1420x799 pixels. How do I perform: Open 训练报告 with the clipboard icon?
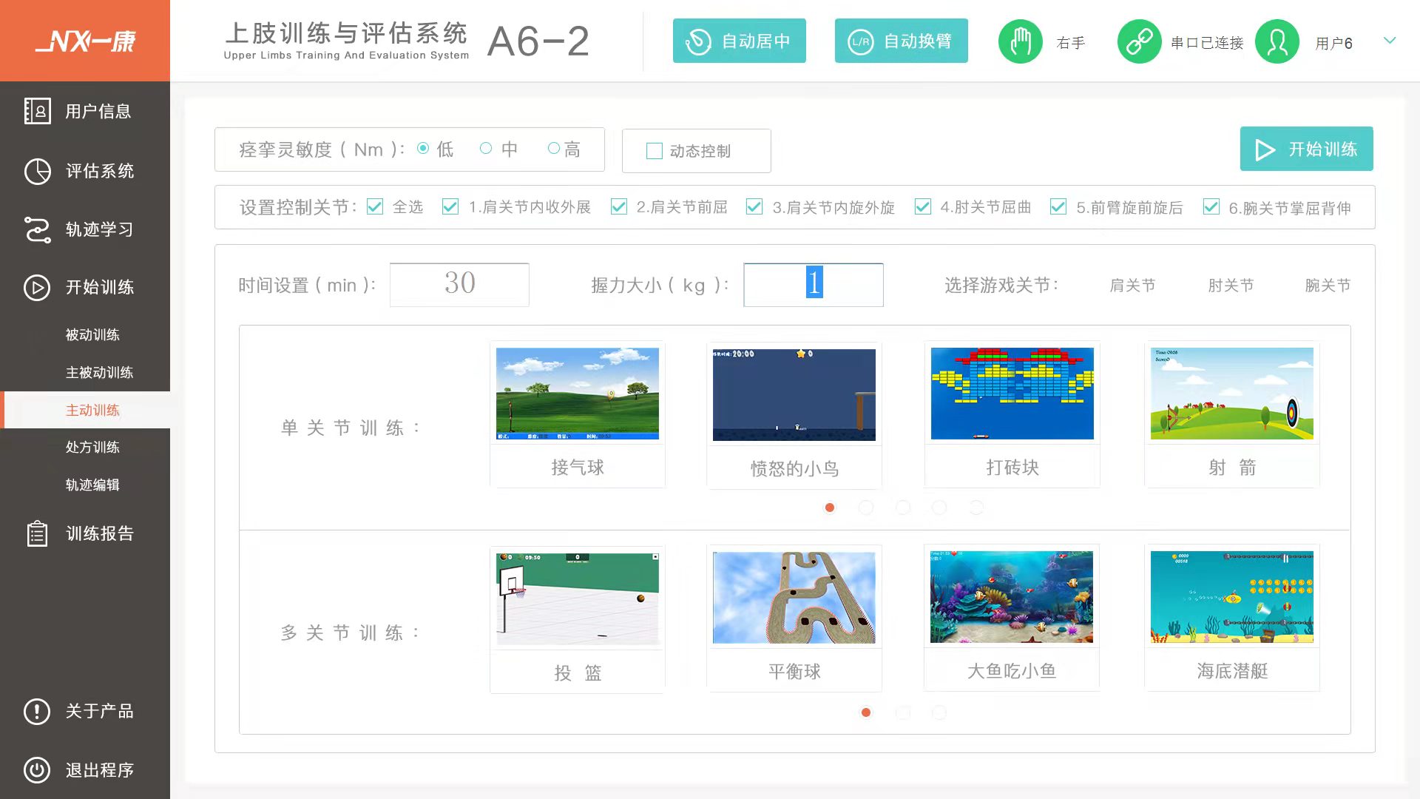click(37, 533)
